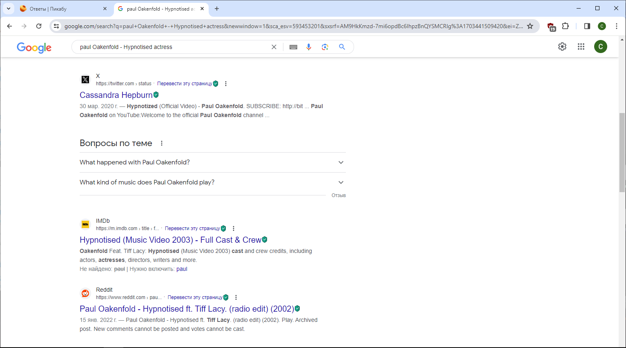Viewport: 626px width, 348px height.
Task: Open the Google account avatar
Action: [601, 47]
